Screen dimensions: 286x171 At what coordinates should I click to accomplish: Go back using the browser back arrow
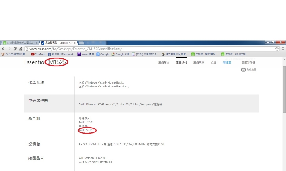[x=3, y=49]
